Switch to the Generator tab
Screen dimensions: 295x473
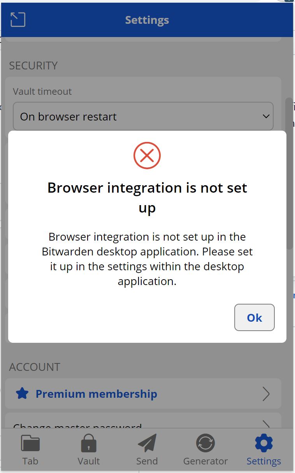point(205,450)
